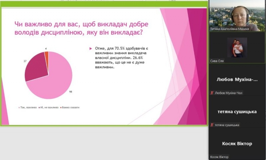Click the small orange pie slice labeled 4
This screenshot has width=266, height=160.
[x=47, y=56]
